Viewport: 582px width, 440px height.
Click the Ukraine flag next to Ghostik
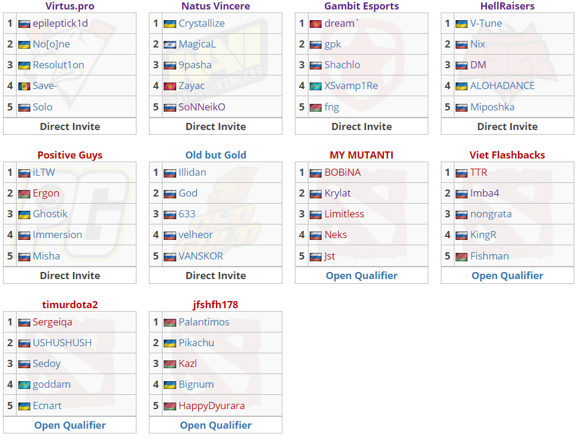point(24,215)
